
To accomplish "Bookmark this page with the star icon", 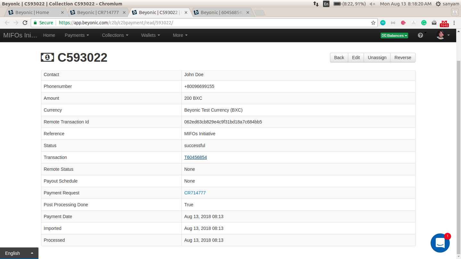I will 373,23.
